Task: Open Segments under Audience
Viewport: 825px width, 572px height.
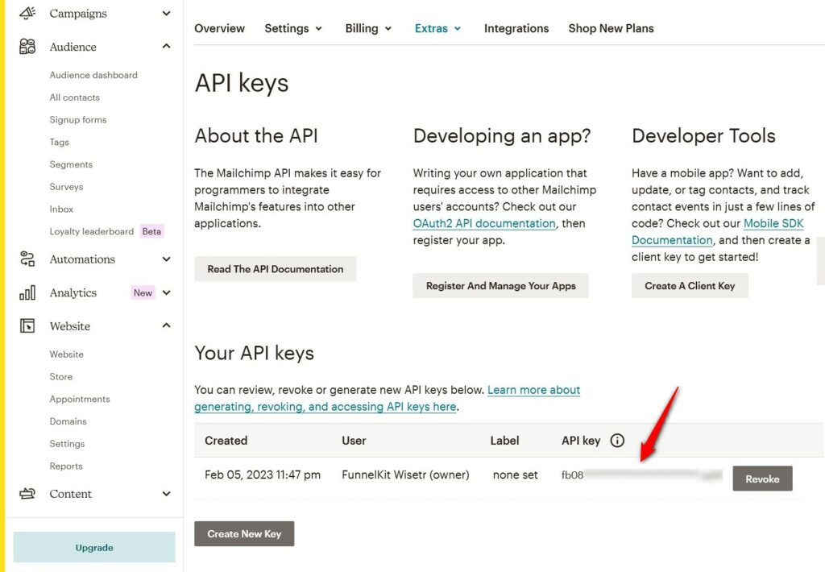Action: pos(71,164)
